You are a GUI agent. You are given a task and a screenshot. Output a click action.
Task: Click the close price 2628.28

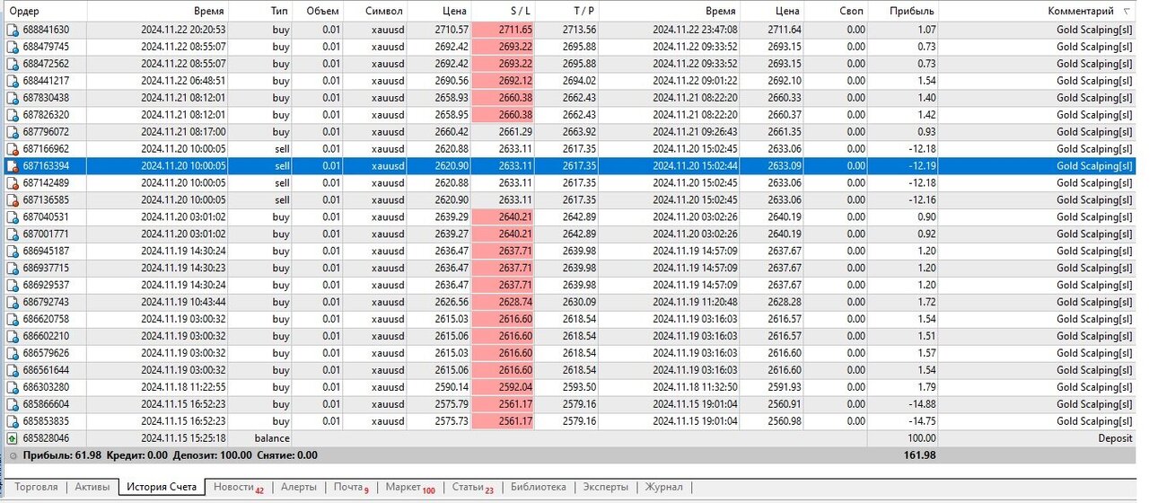785,303
